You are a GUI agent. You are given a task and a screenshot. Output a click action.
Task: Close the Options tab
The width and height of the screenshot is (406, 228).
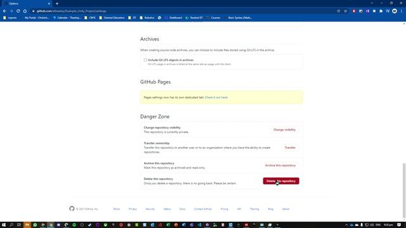[49, 4]
